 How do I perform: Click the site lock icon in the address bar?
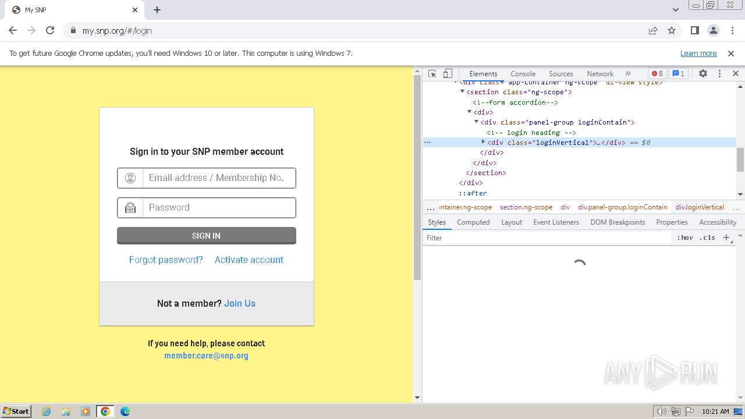pyautogui.click(x=73, y=31)
